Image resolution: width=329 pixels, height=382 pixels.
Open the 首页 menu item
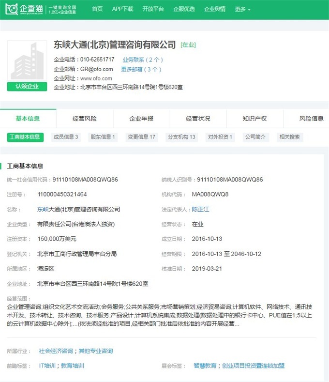(97, 9)
